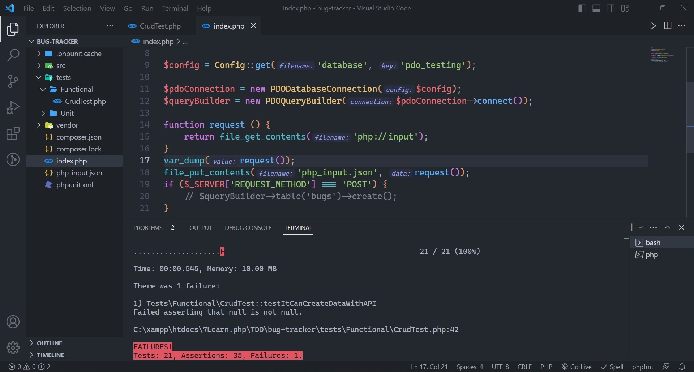
Task: Open phpunit.xml in the explorer
Action: point(74,185)
